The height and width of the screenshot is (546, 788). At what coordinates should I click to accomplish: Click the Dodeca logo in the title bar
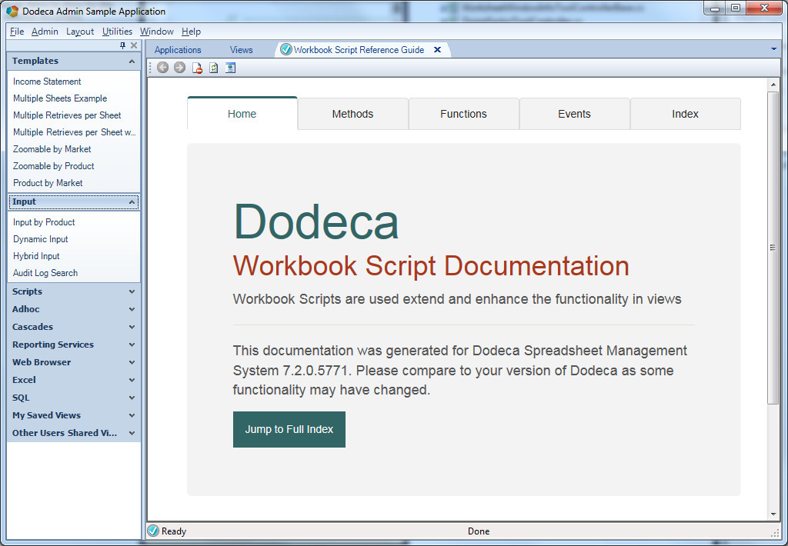12,11
